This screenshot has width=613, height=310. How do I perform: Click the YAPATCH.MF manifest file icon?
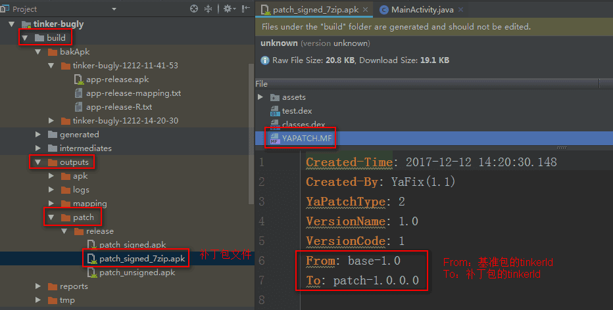tap(275, 139)
